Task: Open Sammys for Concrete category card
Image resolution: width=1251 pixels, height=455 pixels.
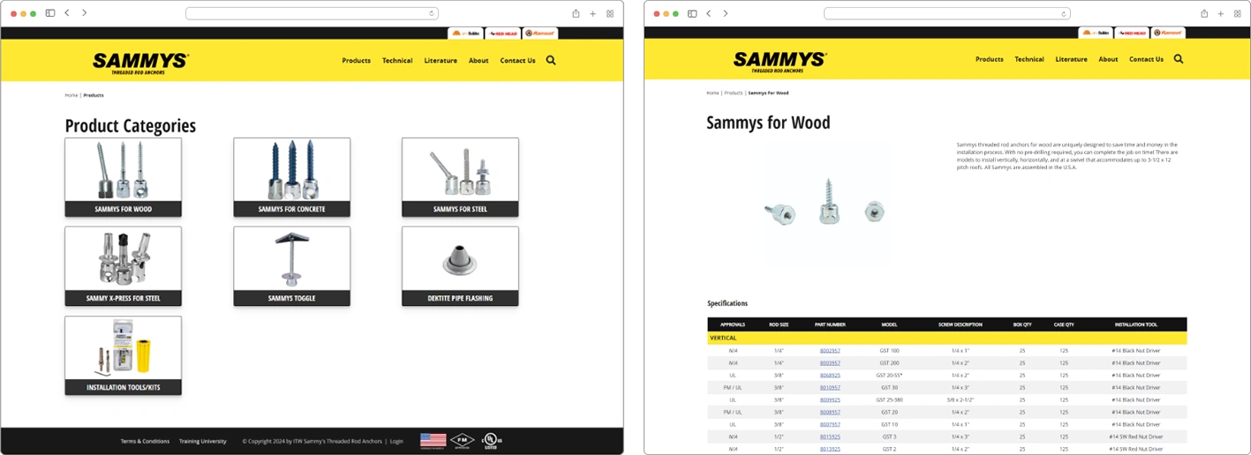Action: 292,177
